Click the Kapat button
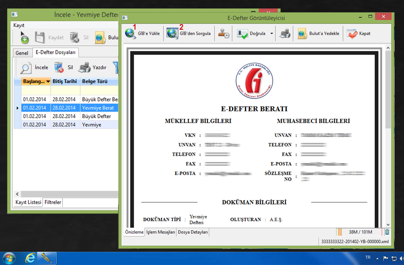Screen dimensions: 404x265 click(359, 34)
